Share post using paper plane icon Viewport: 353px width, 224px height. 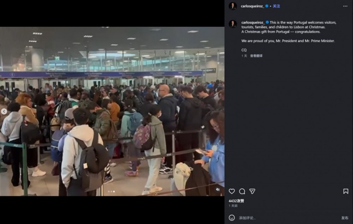(252, 192)
